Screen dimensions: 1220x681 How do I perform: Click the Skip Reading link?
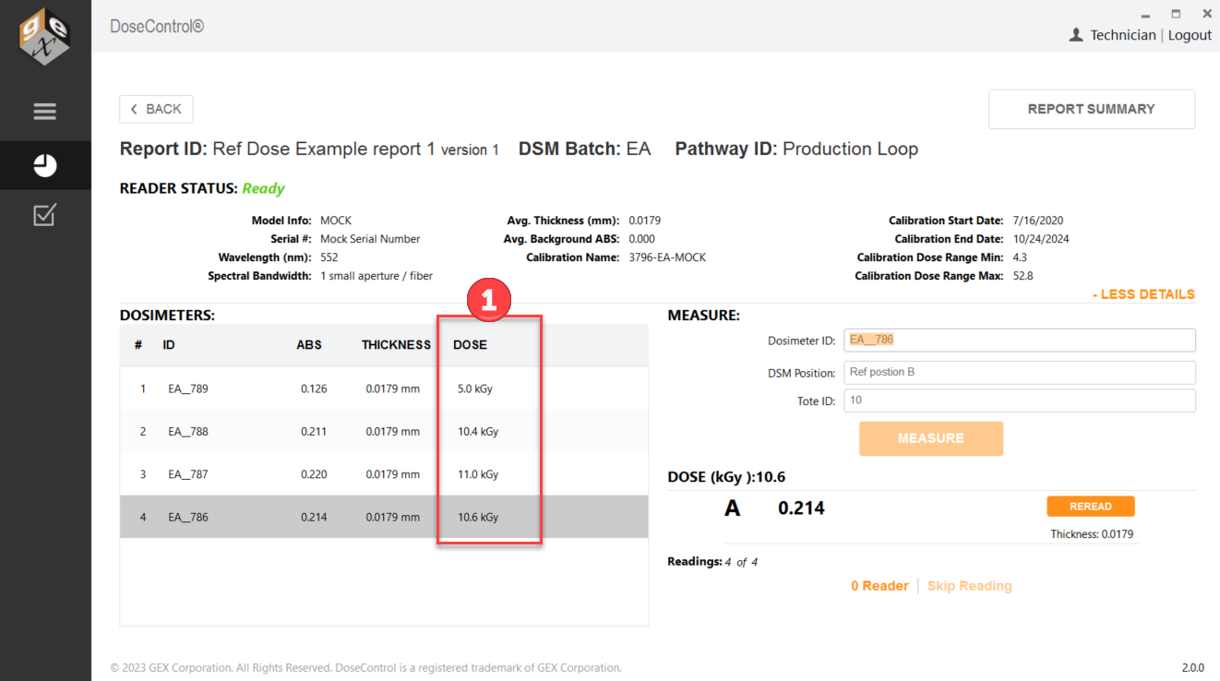pos(969,586)
